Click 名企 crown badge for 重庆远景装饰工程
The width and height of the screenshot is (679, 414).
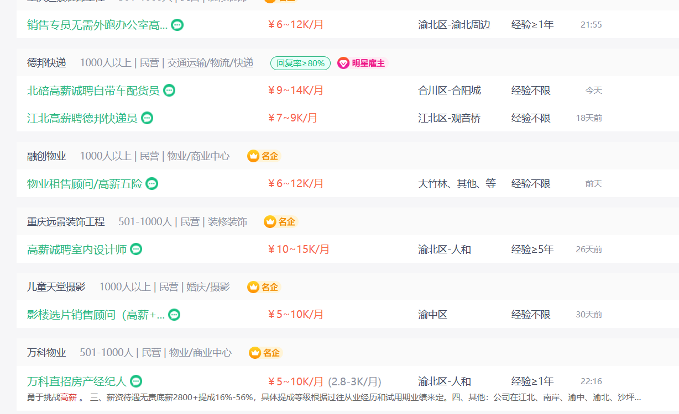[x=281, y=222]
